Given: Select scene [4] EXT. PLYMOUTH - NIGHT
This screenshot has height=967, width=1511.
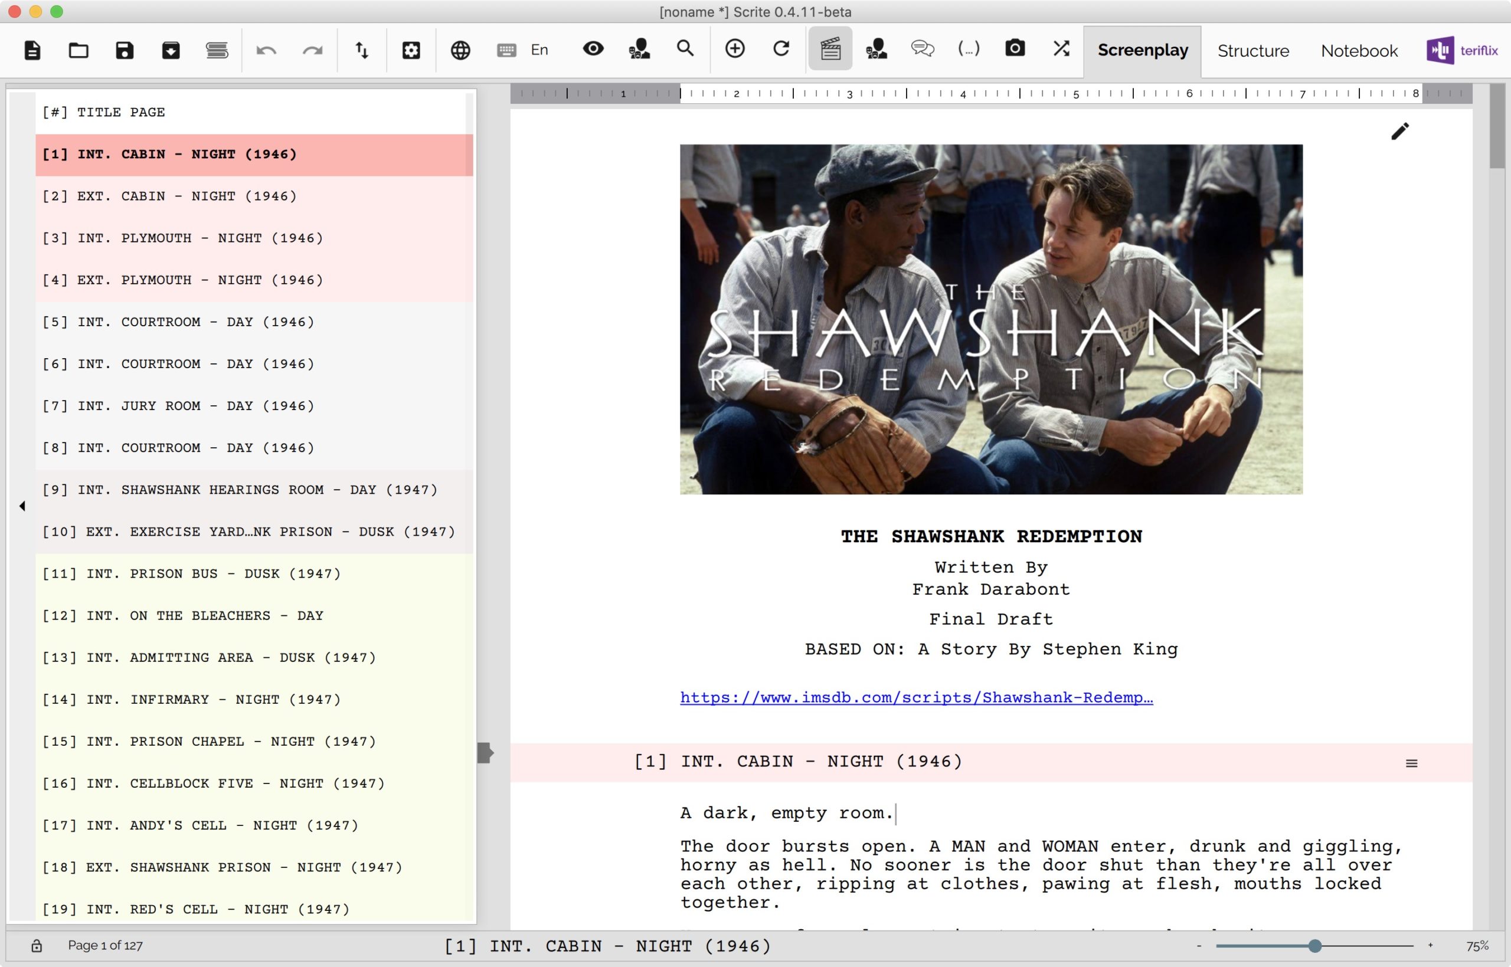Looking at the screenshot, I should (254, 281).
